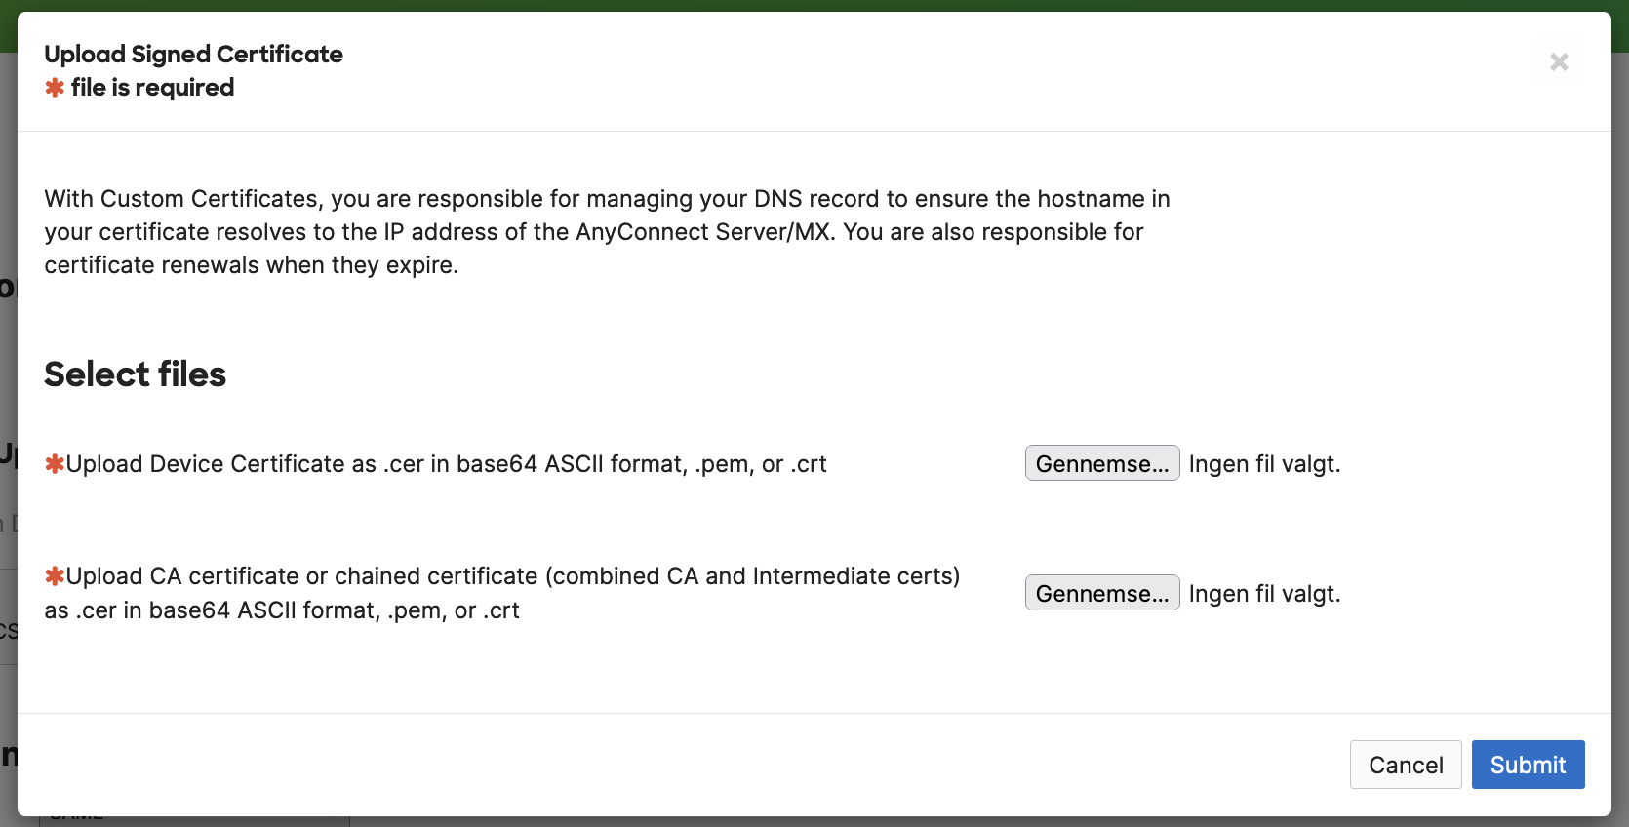Viewport: 1629px width, 827px height.
Task: Click the asterisk next to Upload Device Certificate
Action: click(55, 464)
